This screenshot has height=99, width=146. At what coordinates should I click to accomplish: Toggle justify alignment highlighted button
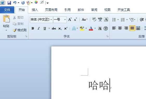[132, 28]
